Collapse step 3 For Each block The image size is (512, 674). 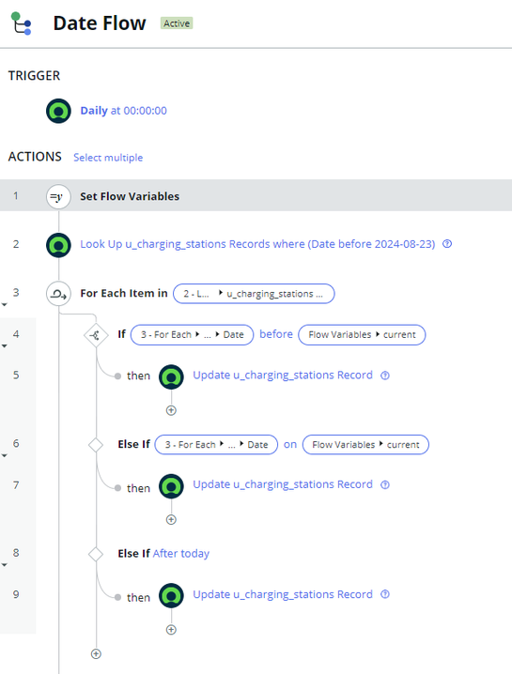5,304
